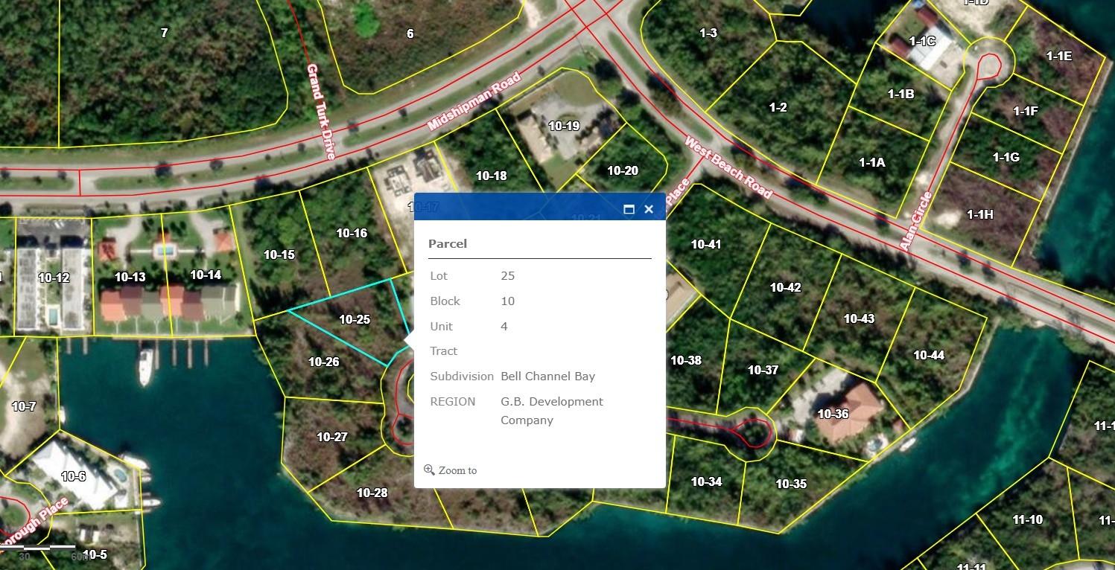Click parcel 1-1A near Alan Circle

point(871,162)
